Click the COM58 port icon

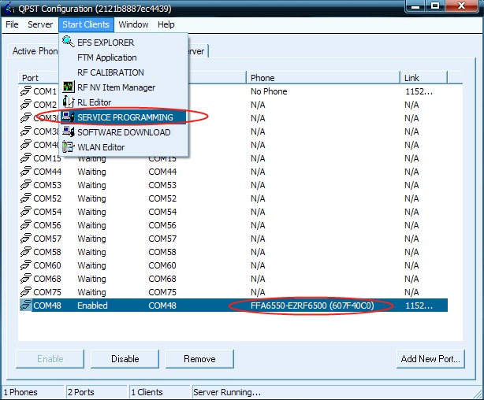click(x=26, y=252)
